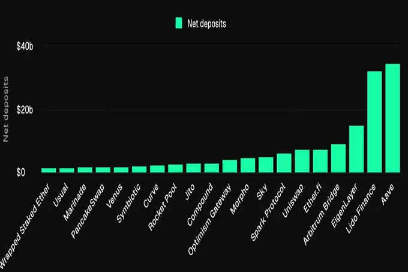Click the Spark Protocol bar
Image resolution: width=408 pixels, height=272 pixels.
pos(284,163)
